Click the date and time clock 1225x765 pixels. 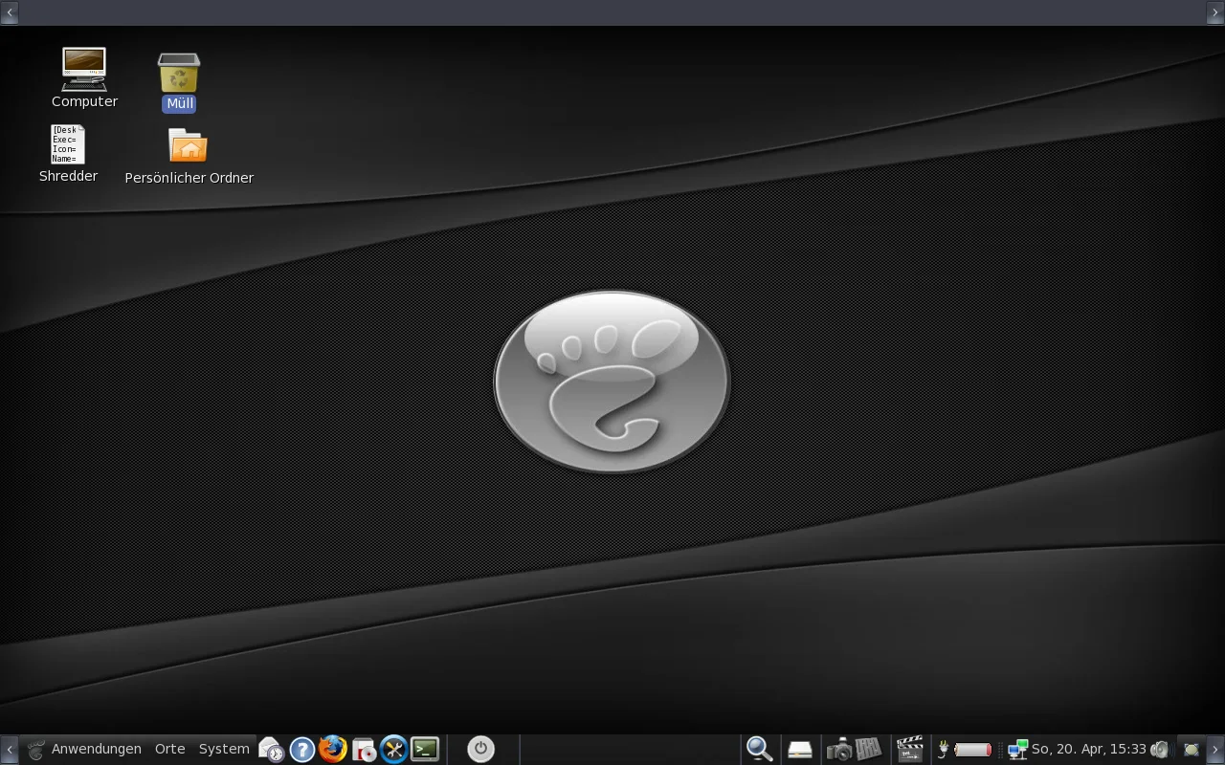1088,749
